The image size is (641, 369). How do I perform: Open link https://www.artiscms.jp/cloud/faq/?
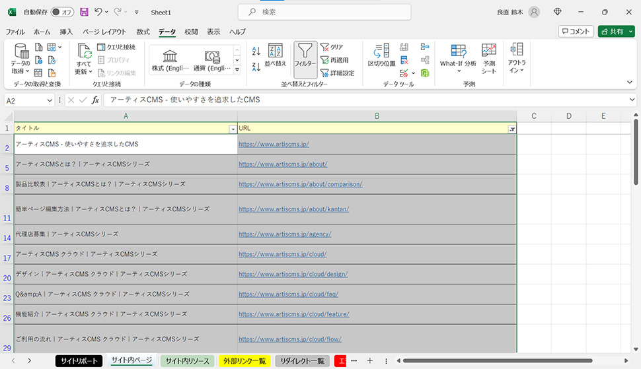[289, 294]
